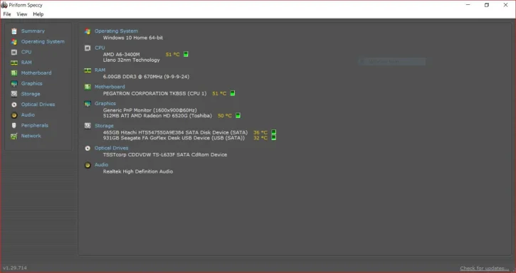
Task: Open the Help menu
Action: [x=38, y=14]
